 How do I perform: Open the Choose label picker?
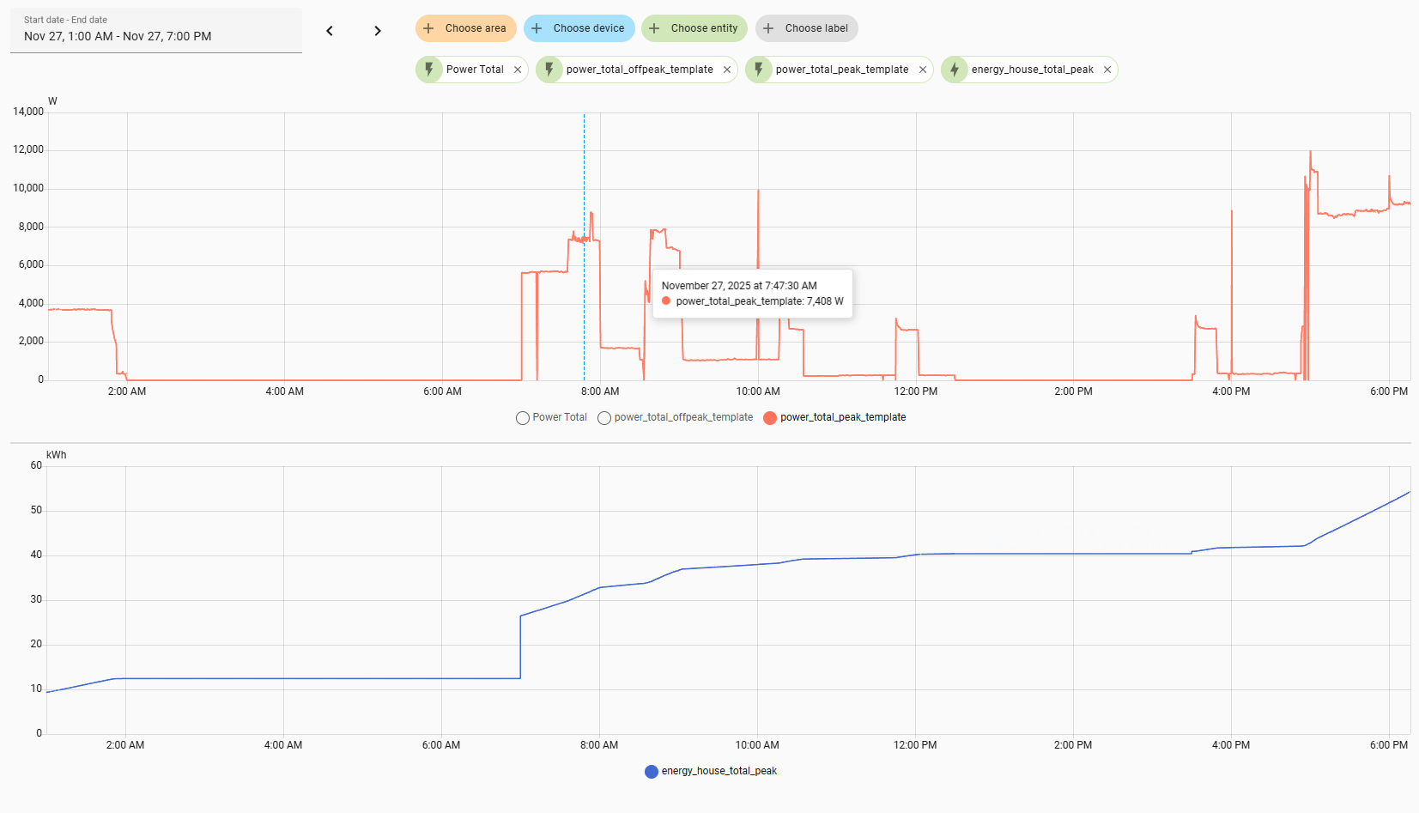(x=807, y=28)
